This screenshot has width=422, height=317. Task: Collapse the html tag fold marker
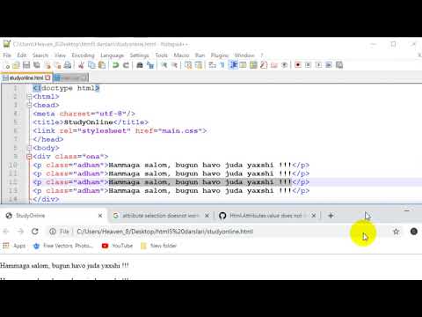tap(29, 96)
